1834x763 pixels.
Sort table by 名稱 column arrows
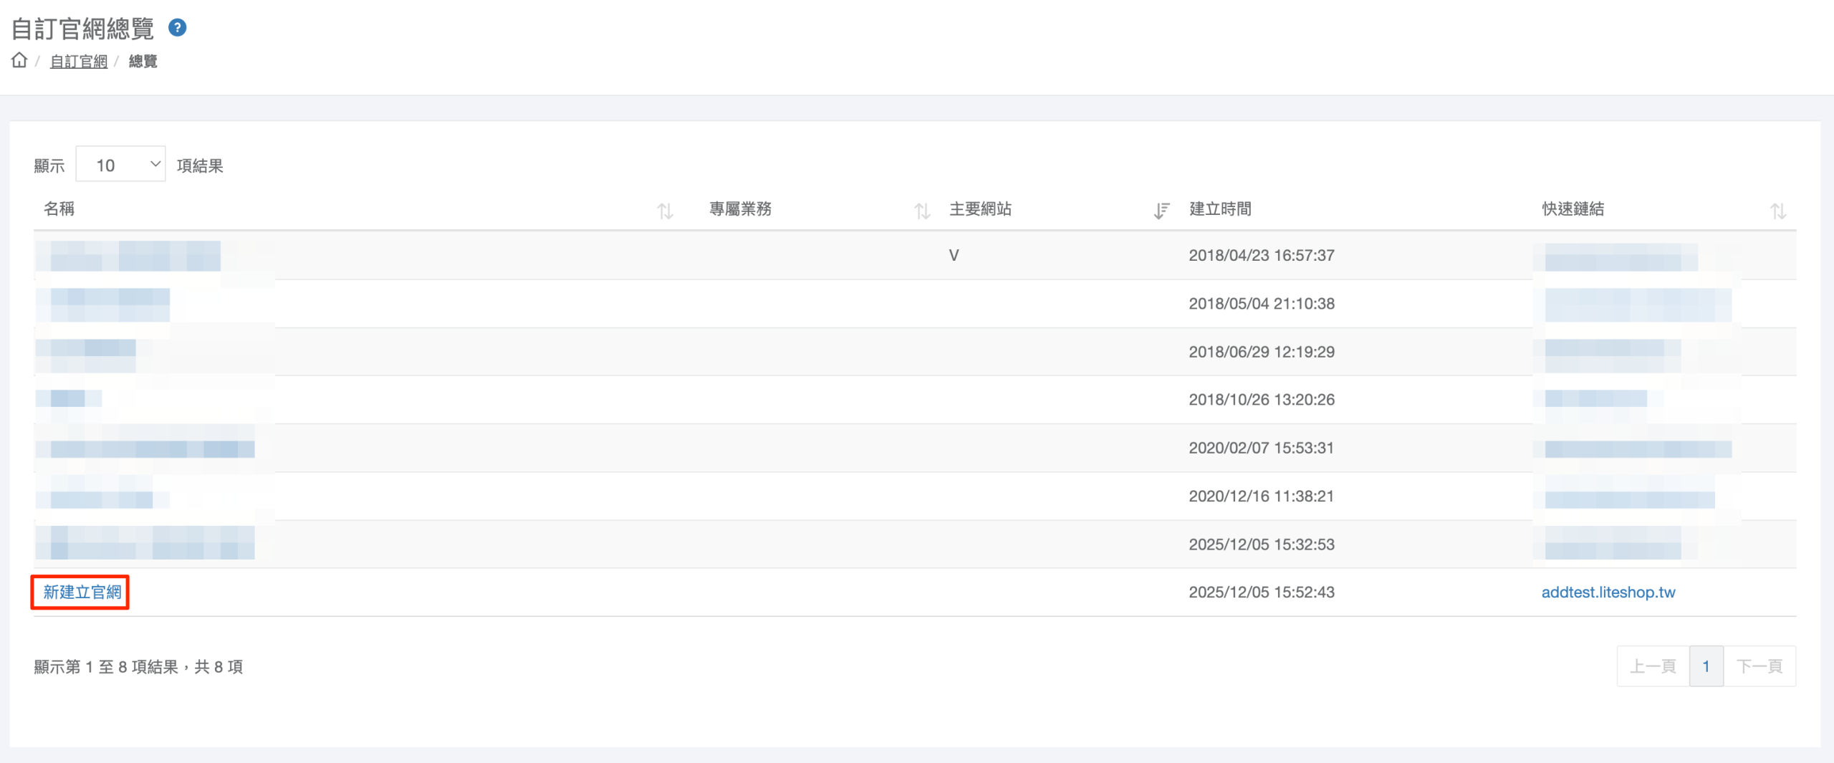665,211
